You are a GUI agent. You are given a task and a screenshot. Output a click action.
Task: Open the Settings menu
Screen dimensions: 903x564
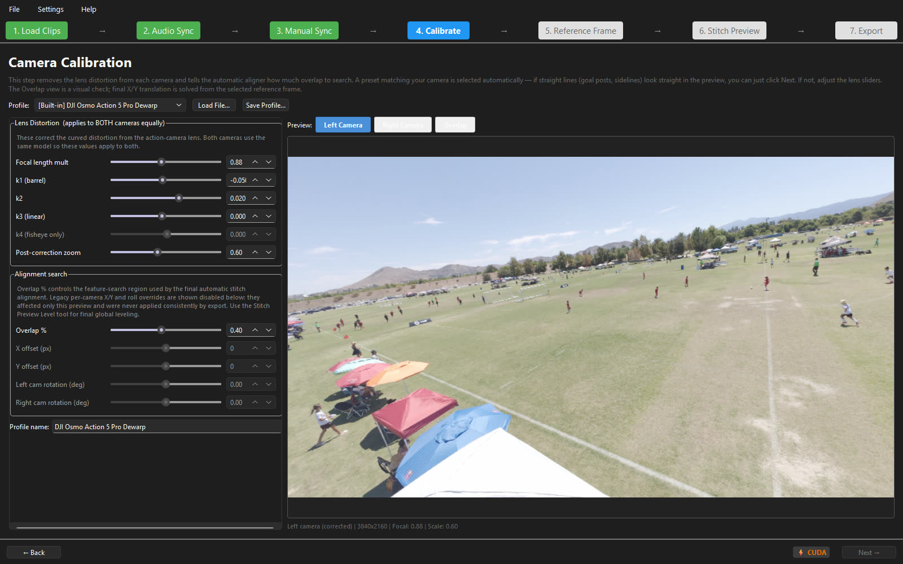50,9
